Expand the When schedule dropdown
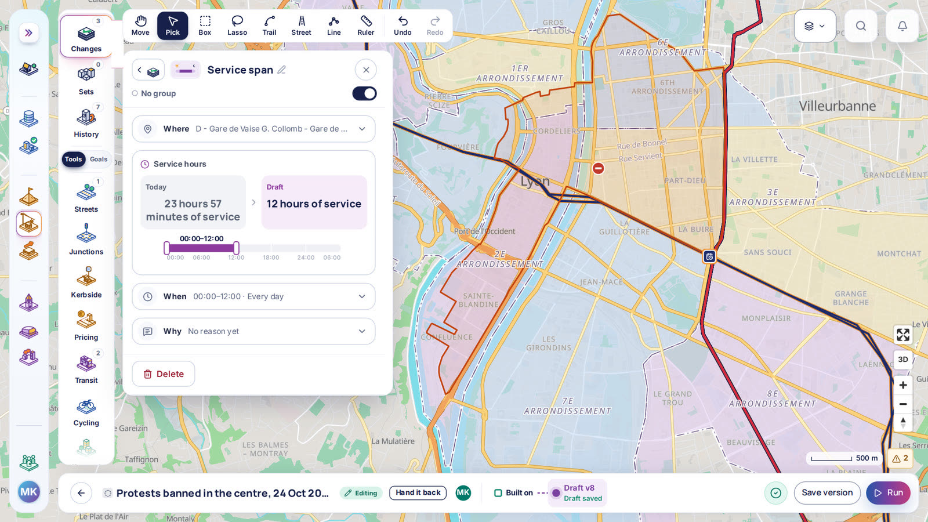Screen dimensions: 928x522 pos(253,296)
